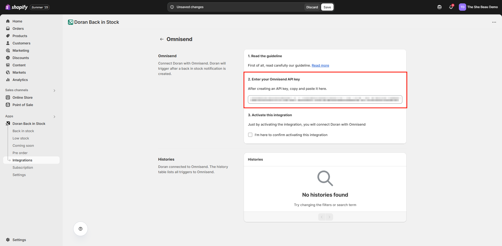This screenshot has height=246, width=502.
Task: Go to next histories page
Action: [x=329, y=217]
